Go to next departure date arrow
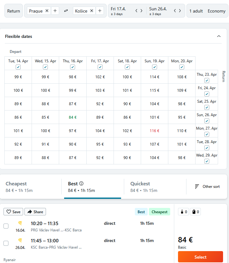Screen dimensions: 229x263 coord(141,11)
